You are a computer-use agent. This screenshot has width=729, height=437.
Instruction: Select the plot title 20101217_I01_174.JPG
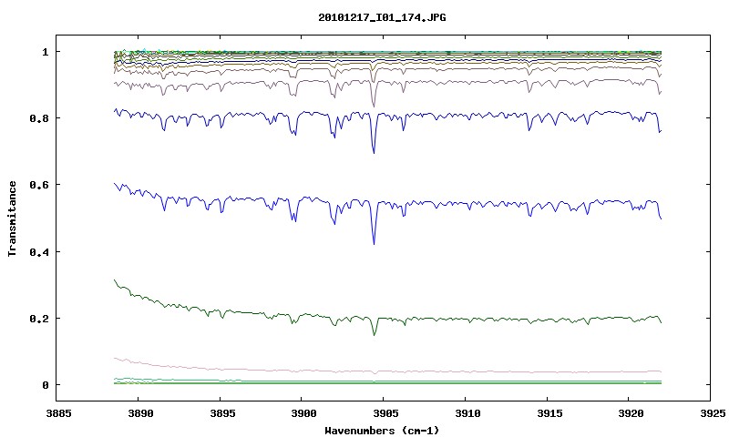point(382,17)
